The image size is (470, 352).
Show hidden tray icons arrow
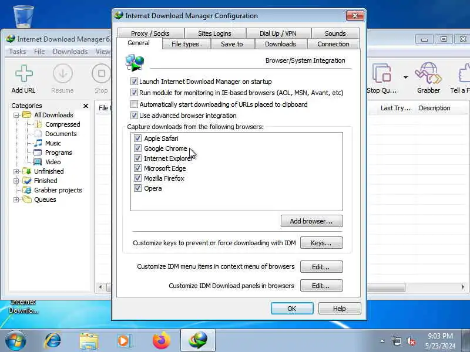click(x=382, y=341)
